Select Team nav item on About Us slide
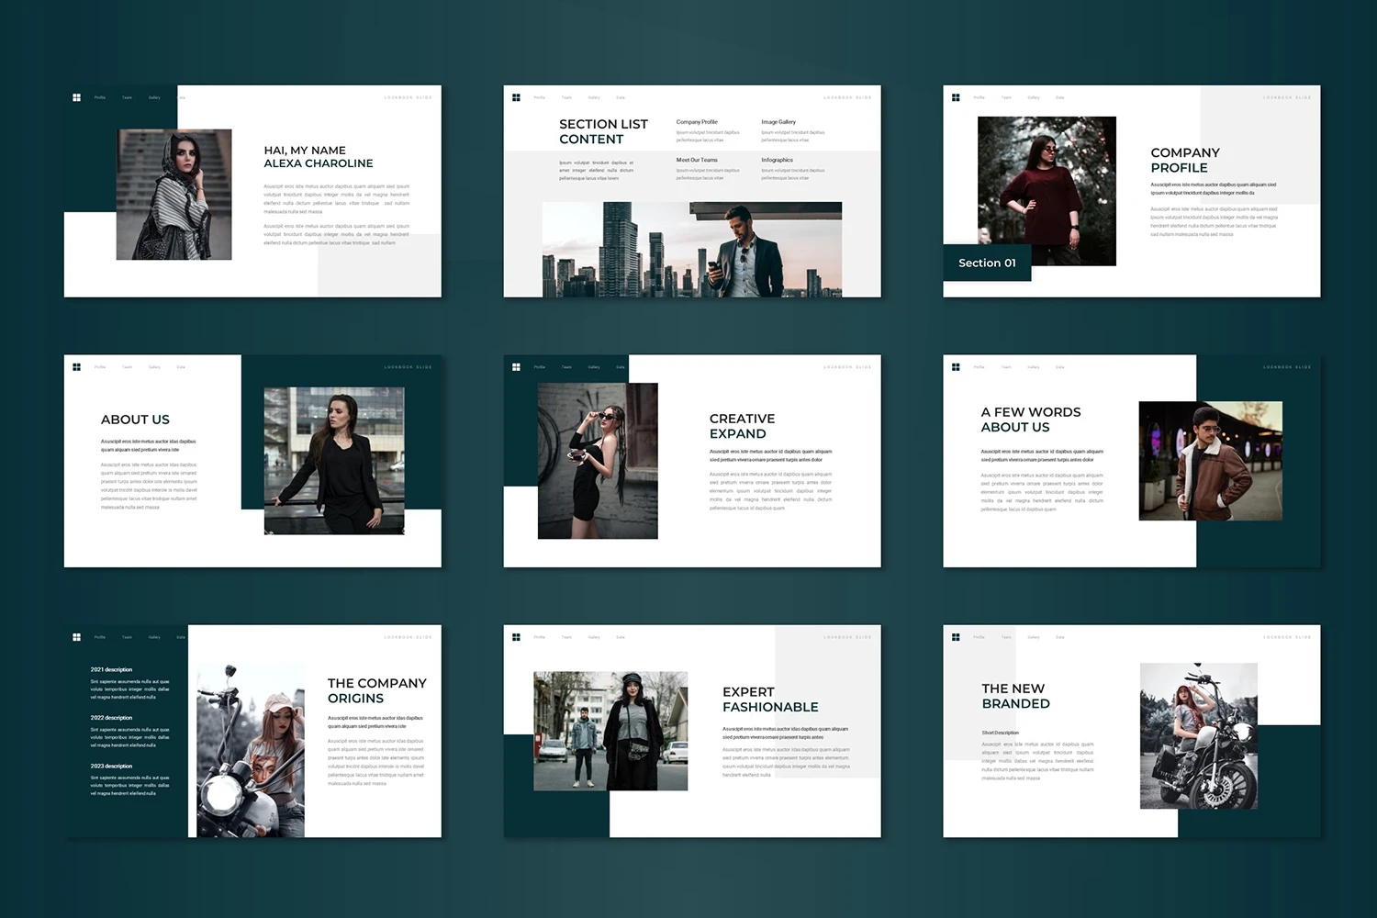This screenshot has width=1377, height=918. click(x=127, y=367)
